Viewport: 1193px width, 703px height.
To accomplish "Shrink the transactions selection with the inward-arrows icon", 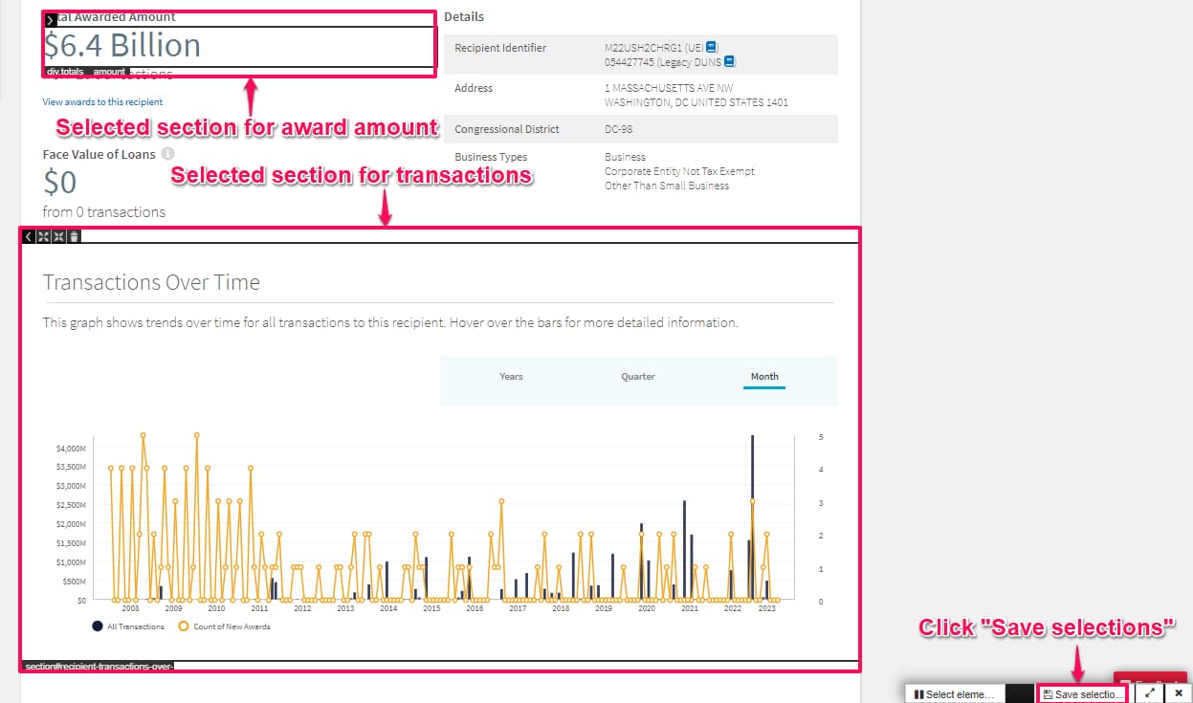I will click(x=59, y=236).
